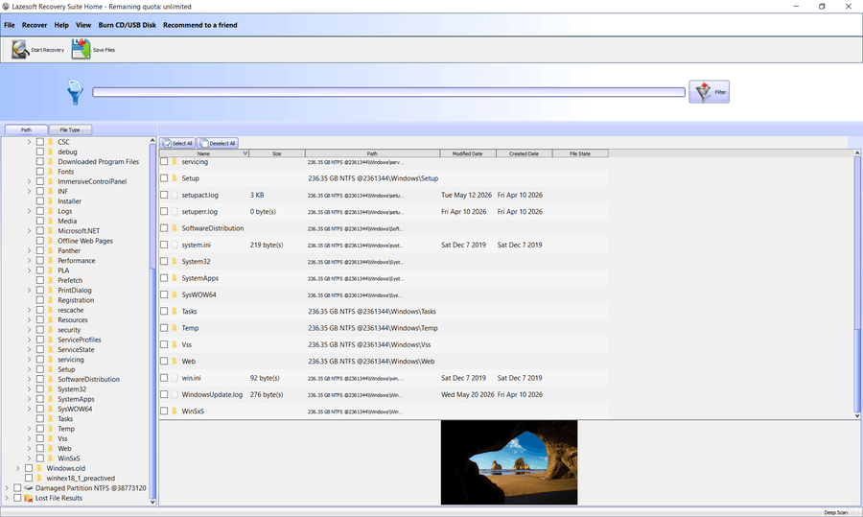This screenshot has height=517, width=863.
Task: Expand the Lost File Results node
Action: click(7, 498)
